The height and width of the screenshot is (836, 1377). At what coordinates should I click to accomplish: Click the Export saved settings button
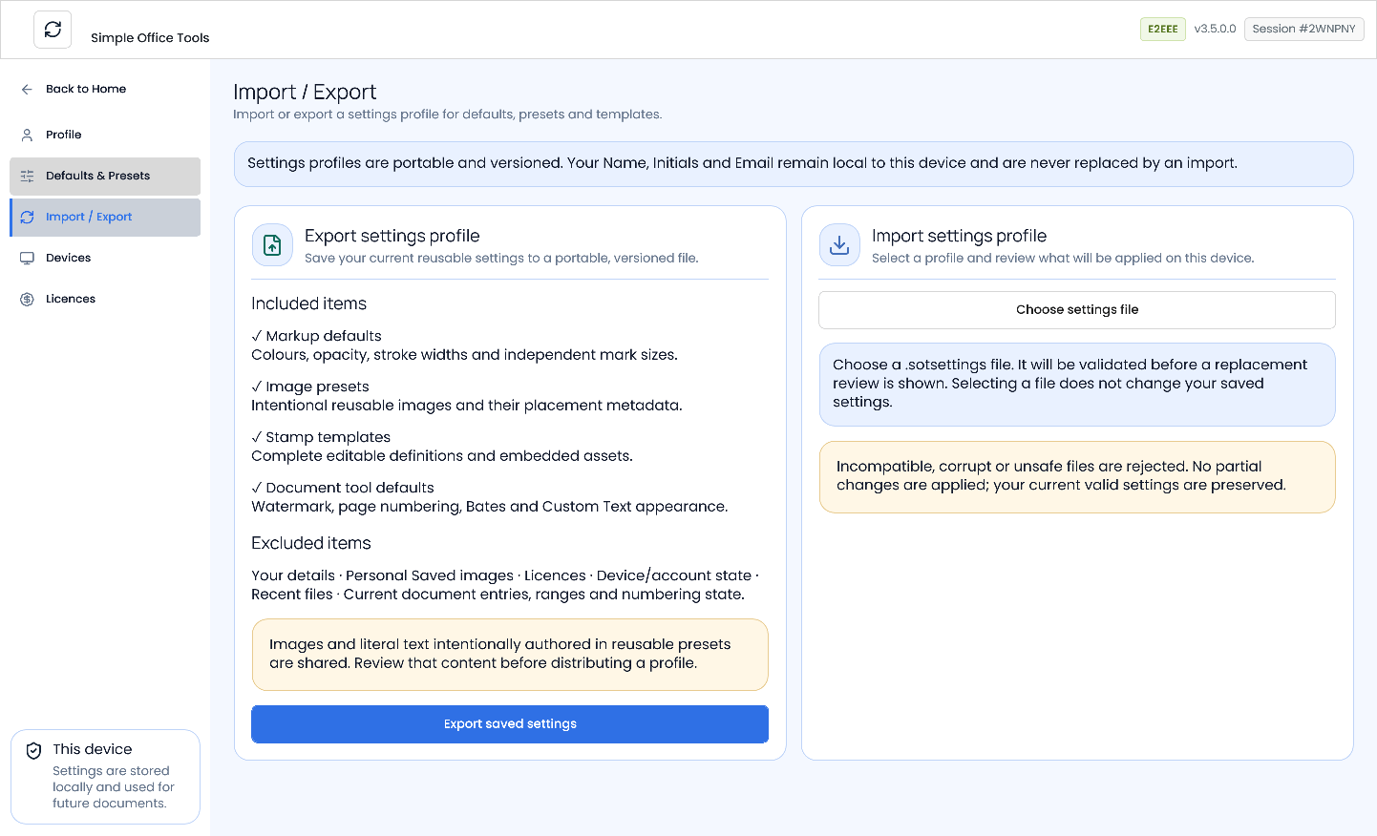point(510,724)
